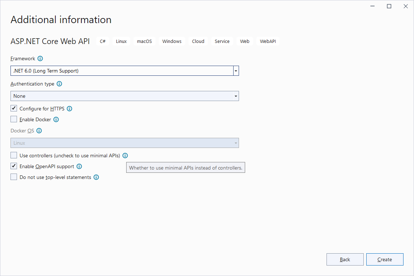Open the Framework dropdown
Screen dimensions: 414x276
pos(235,70)
